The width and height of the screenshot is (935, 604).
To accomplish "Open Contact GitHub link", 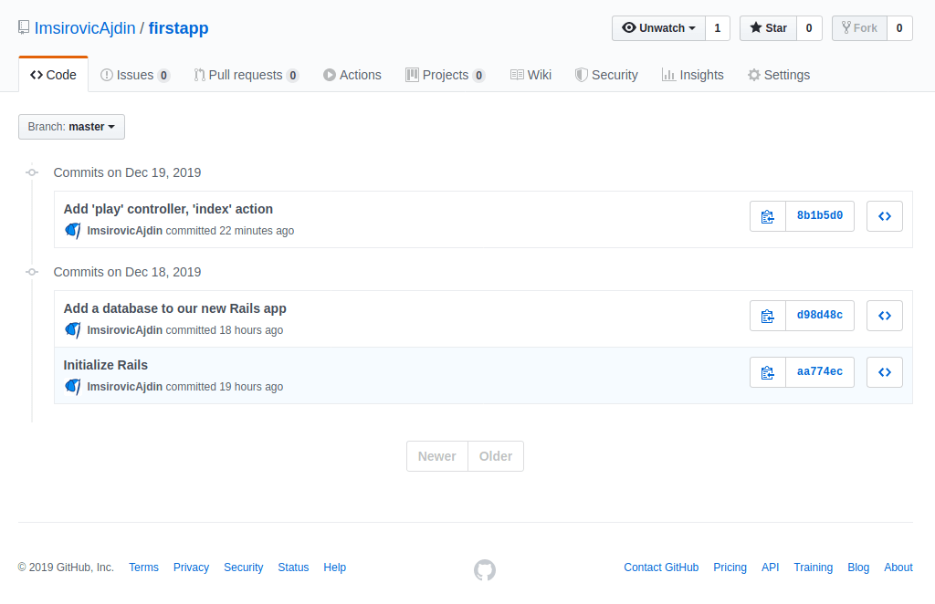I will click(x=661, y=568).
